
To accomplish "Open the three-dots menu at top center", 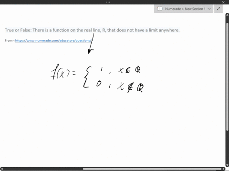I will tap(108, 2).
